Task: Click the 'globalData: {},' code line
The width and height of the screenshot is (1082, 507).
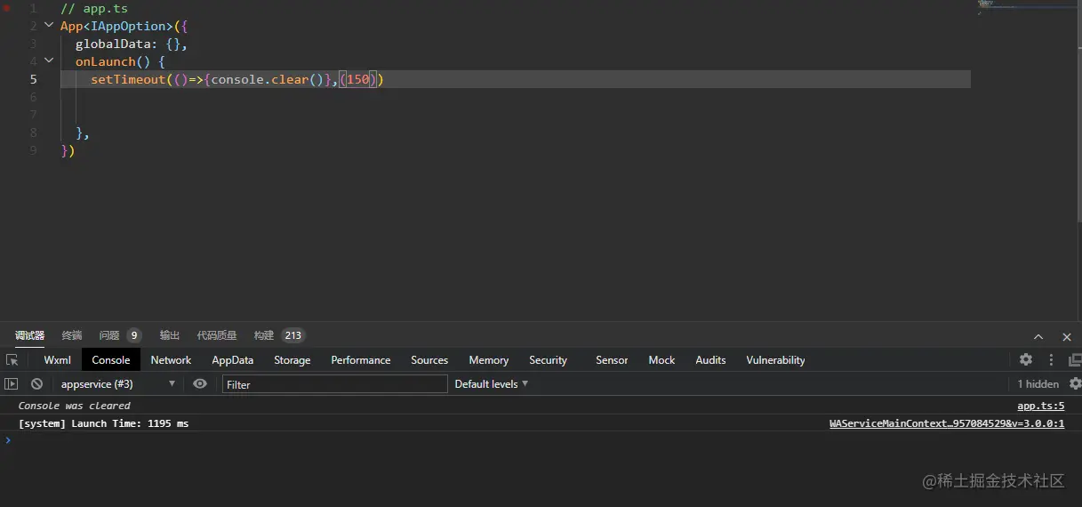Action: pos(132,44)
